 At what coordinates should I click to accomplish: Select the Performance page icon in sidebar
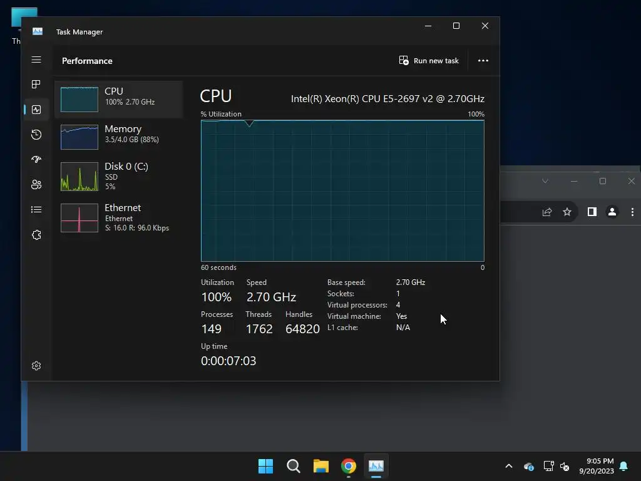pos(36,110)
